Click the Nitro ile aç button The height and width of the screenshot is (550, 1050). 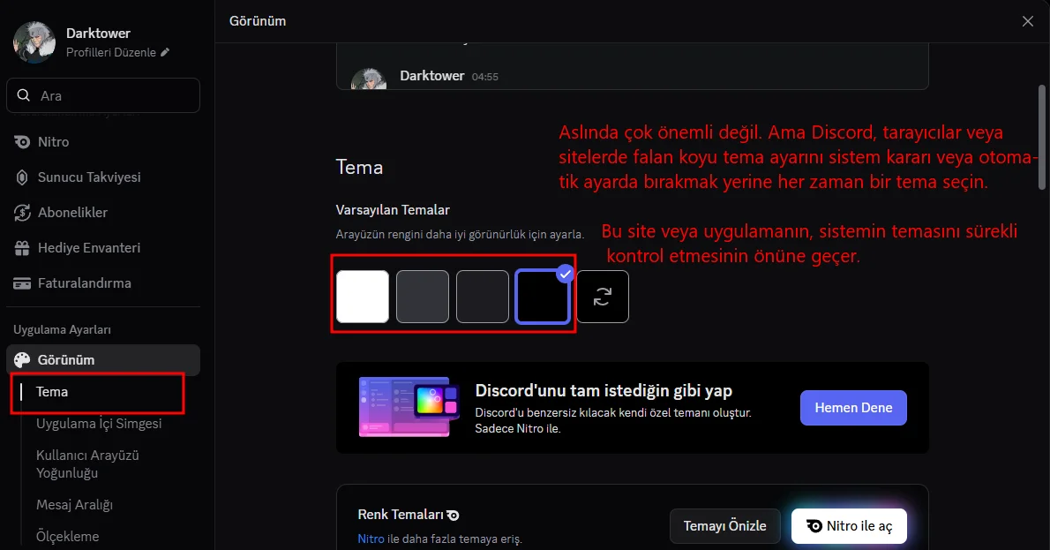[849, 526]
